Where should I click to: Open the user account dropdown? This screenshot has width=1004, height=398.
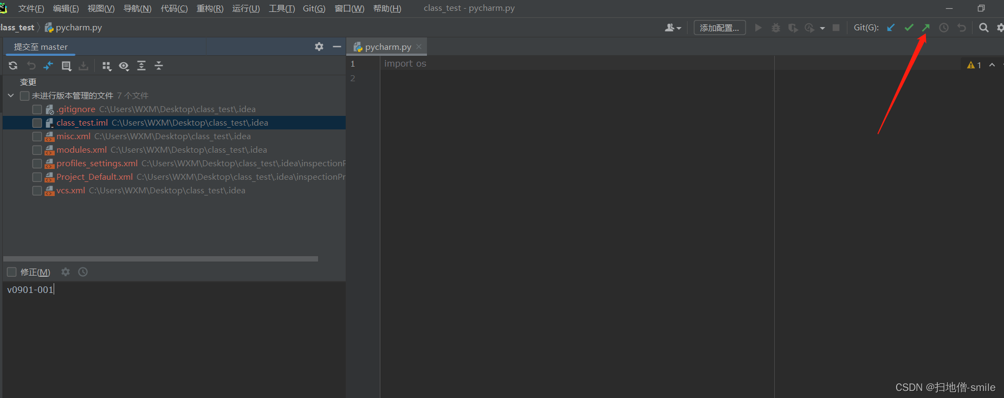673,28
